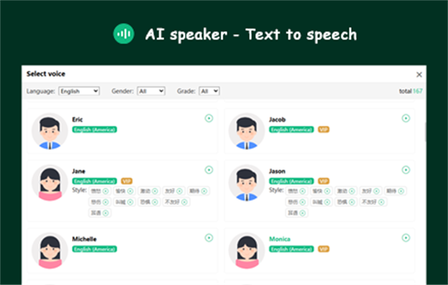
Task: Select Jacob's avatar picture
Action: click(x=247, y=131)
